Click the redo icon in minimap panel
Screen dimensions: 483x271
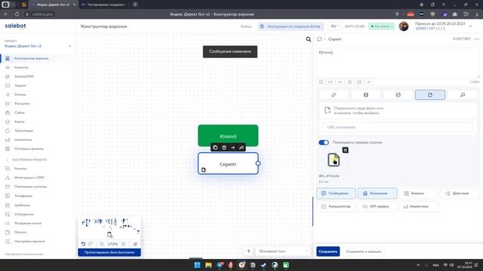point(91,244)
